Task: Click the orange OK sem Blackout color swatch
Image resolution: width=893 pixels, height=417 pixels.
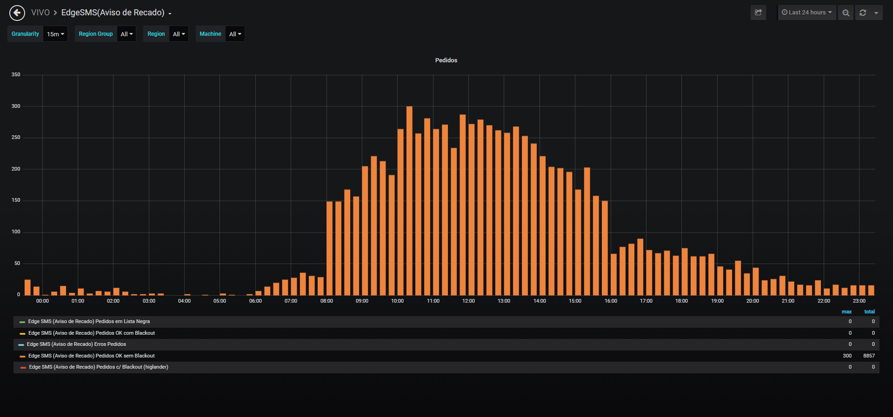Action: 22,356
